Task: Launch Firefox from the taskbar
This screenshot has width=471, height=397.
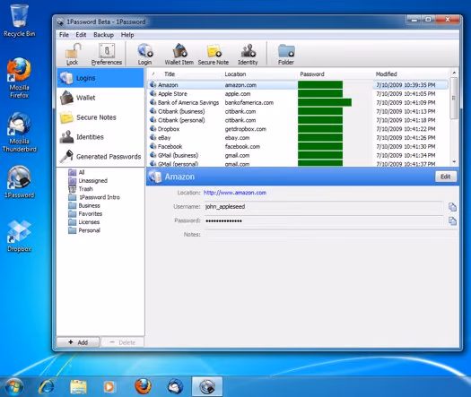Action: pyautogui.click(x=143, y=386)
